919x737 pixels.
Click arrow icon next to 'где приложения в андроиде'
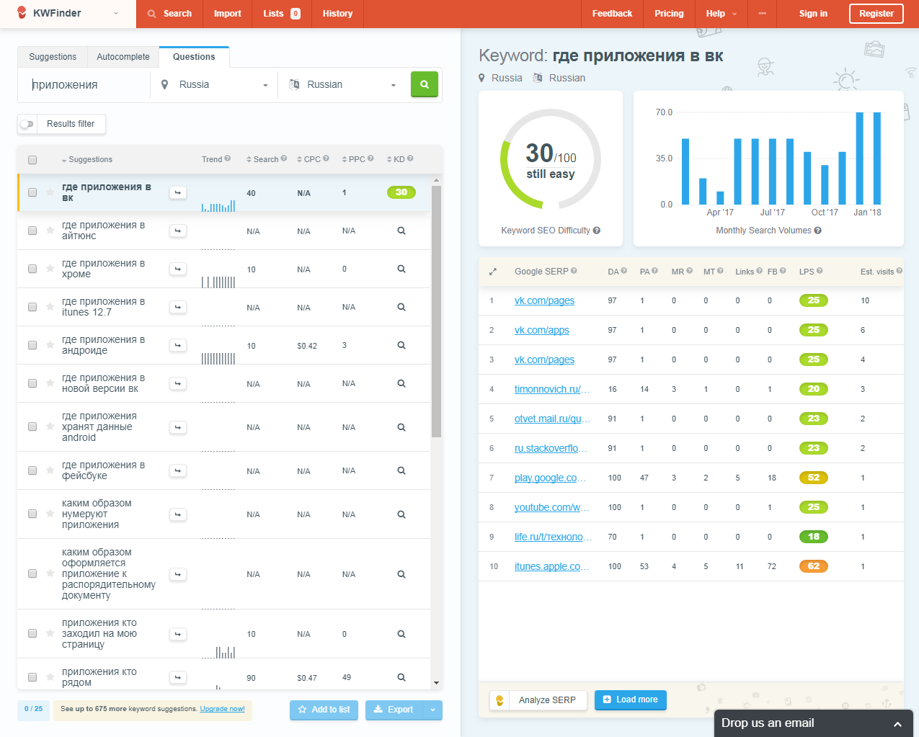(178, 346)
